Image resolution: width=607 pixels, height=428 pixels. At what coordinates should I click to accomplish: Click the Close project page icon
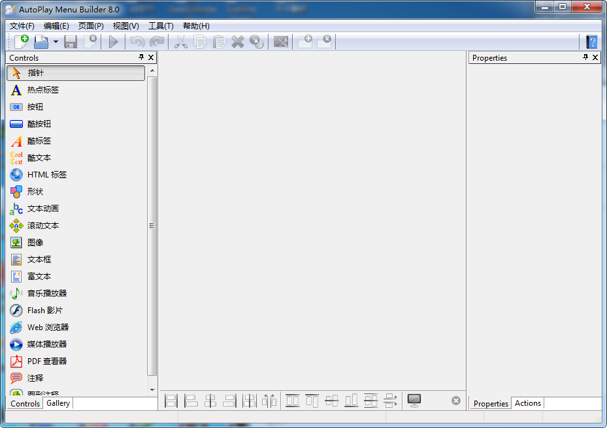pyautogui.click(x=90, y=42)
